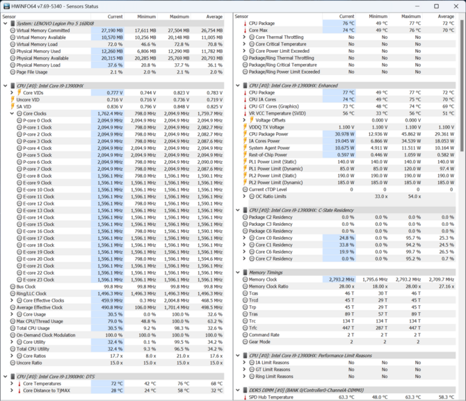Expand the Core C0 Residency row

click(245, 238)
